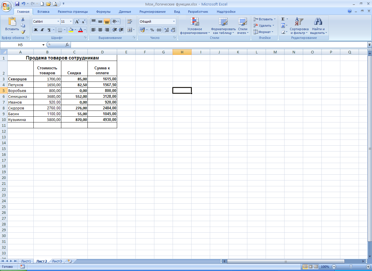The image size is (372, 271).
Task: Click the Fill down arrow icon
Action: (283, 26)
